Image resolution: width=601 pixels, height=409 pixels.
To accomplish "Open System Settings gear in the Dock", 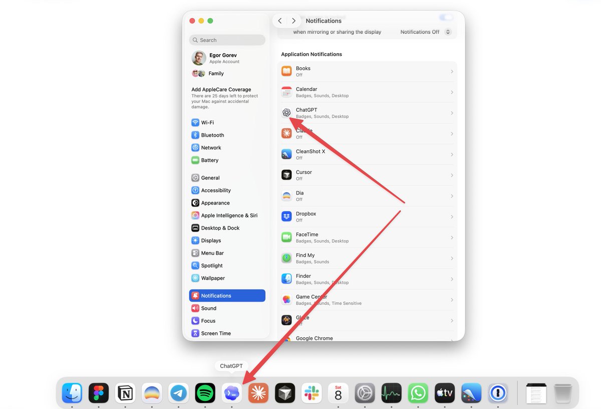I will coord(365,393).
